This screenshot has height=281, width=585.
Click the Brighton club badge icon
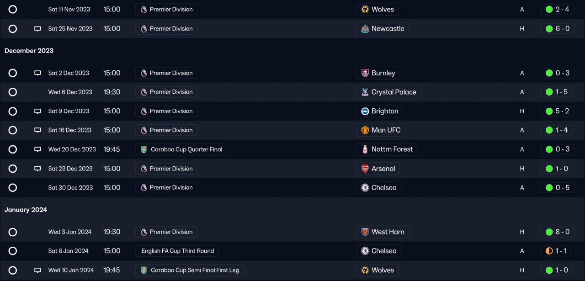[x=365, y=111]
